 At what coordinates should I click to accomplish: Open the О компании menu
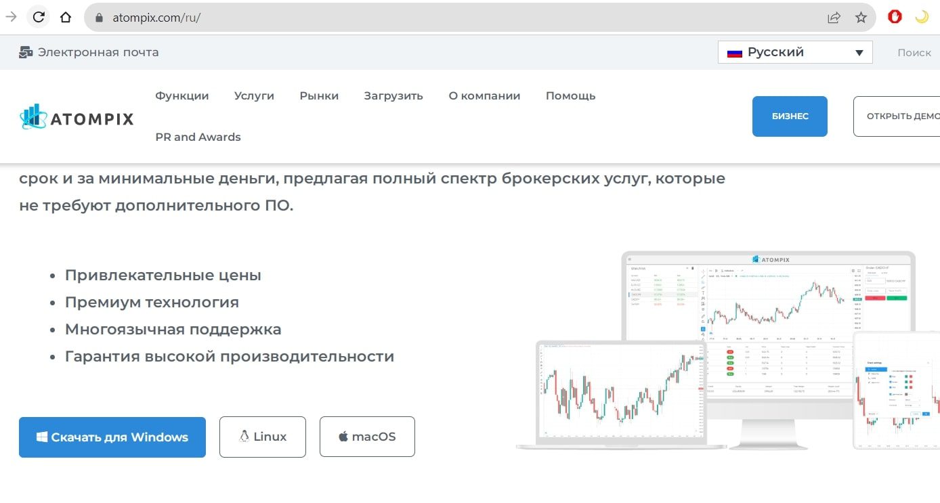(484, 96)
